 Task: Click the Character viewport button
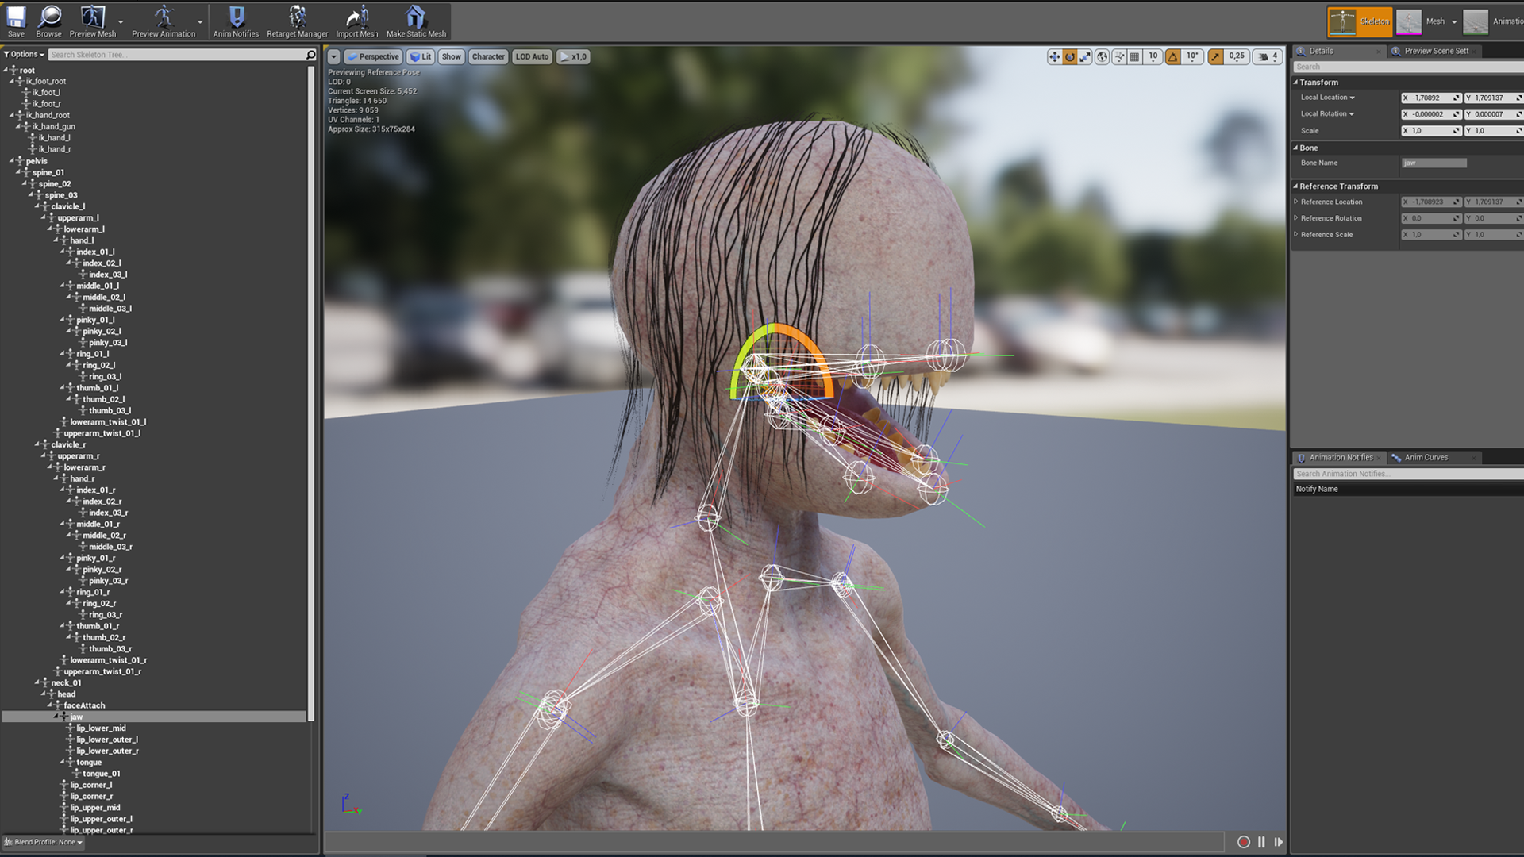pyautogui.click(x=487, y=56)
